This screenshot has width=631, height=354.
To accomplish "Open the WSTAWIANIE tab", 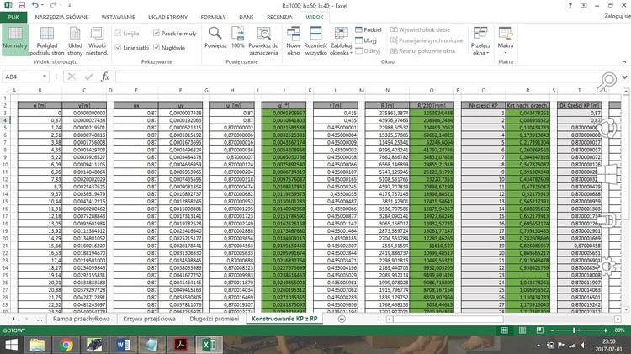I will coord(118,18).
